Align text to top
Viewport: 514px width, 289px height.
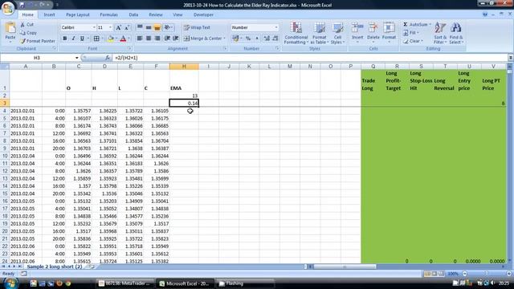140,27
